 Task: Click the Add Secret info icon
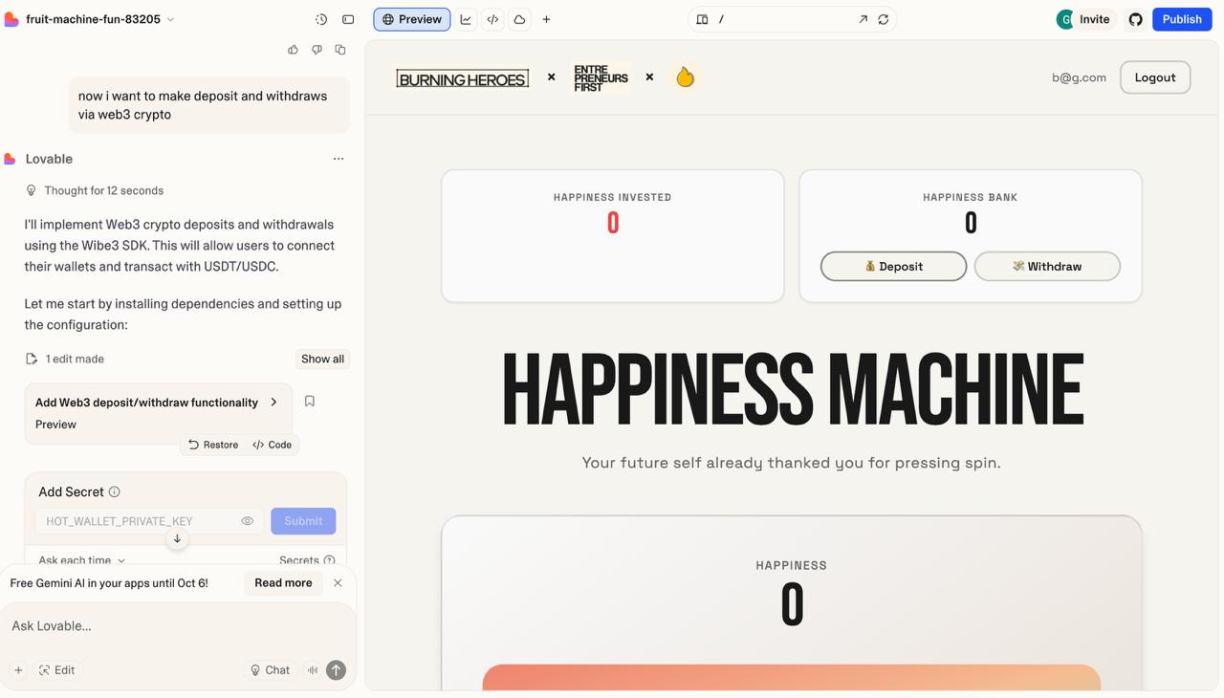[115, 491]
